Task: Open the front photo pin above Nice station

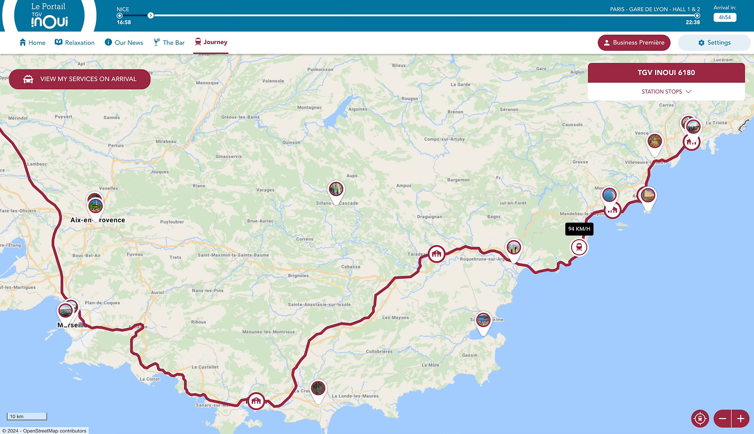Action: point(693,126)
